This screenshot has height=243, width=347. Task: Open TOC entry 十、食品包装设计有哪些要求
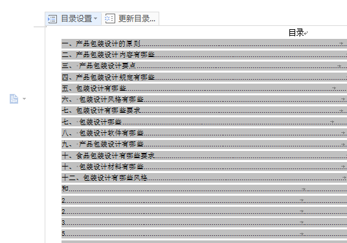[x=205, y=156]
